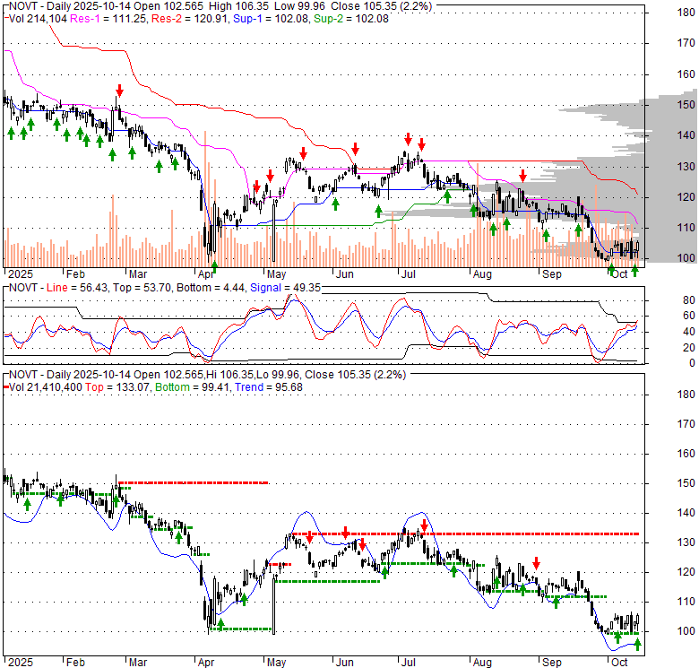This screenshot has width=699, height=668.
Task: Click the red dashed resistance line at 150, bottom chart
Action: (x=193, y=482)
